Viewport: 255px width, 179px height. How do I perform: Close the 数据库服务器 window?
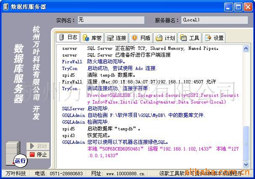pyautogui.click(x=248, y=7)
